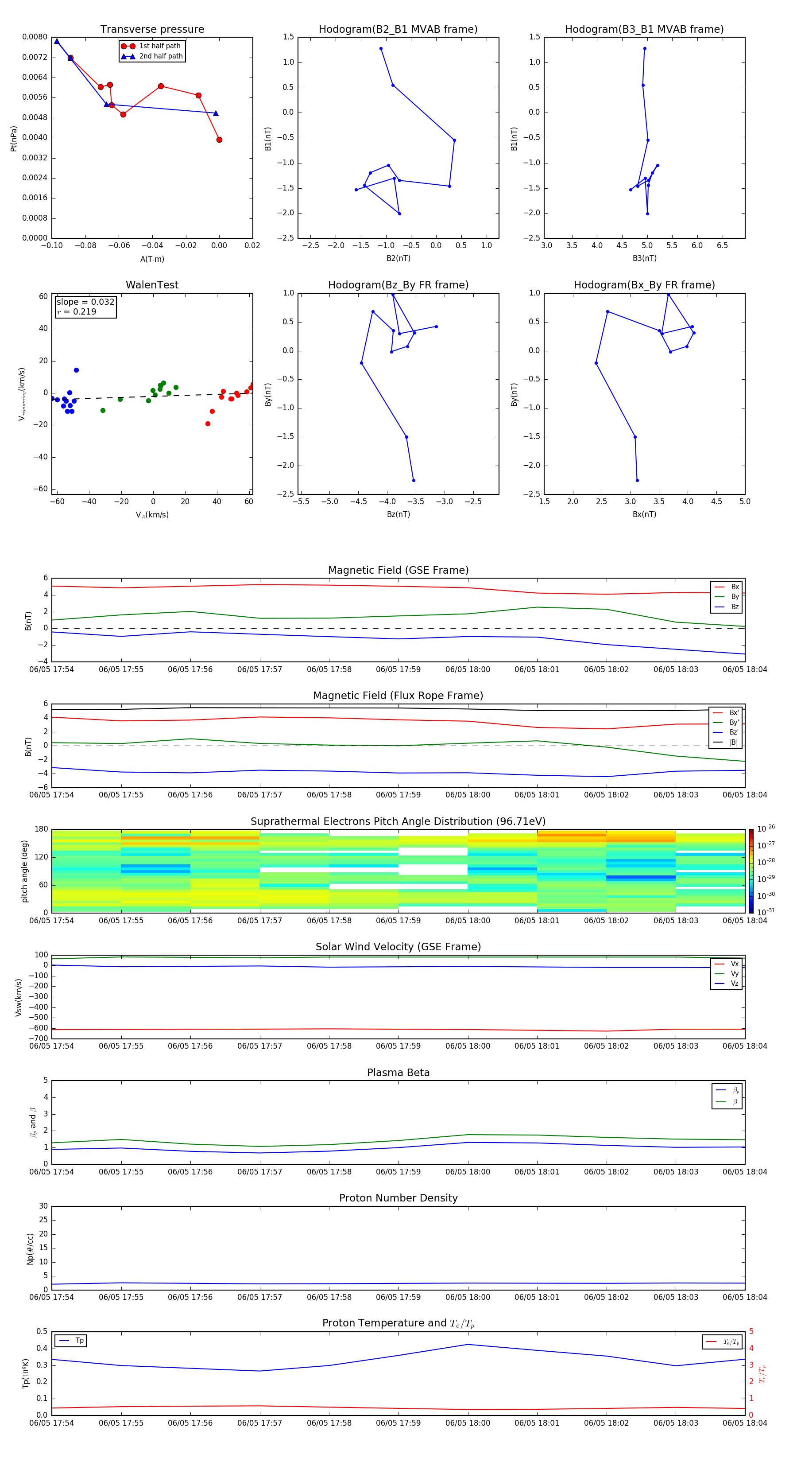Click the 'WalenTest' plot title

pyautogui.click(x=152, y=285)
